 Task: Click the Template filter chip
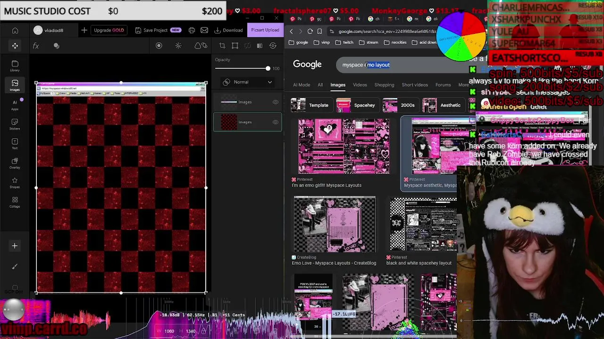pyautogui.click(x=310, y=105)
